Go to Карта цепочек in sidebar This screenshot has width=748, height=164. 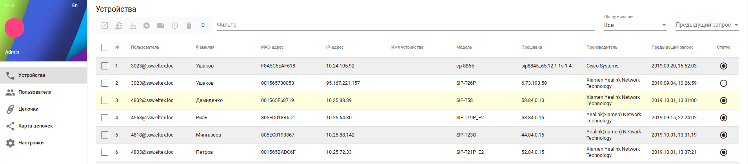[35, 126]
